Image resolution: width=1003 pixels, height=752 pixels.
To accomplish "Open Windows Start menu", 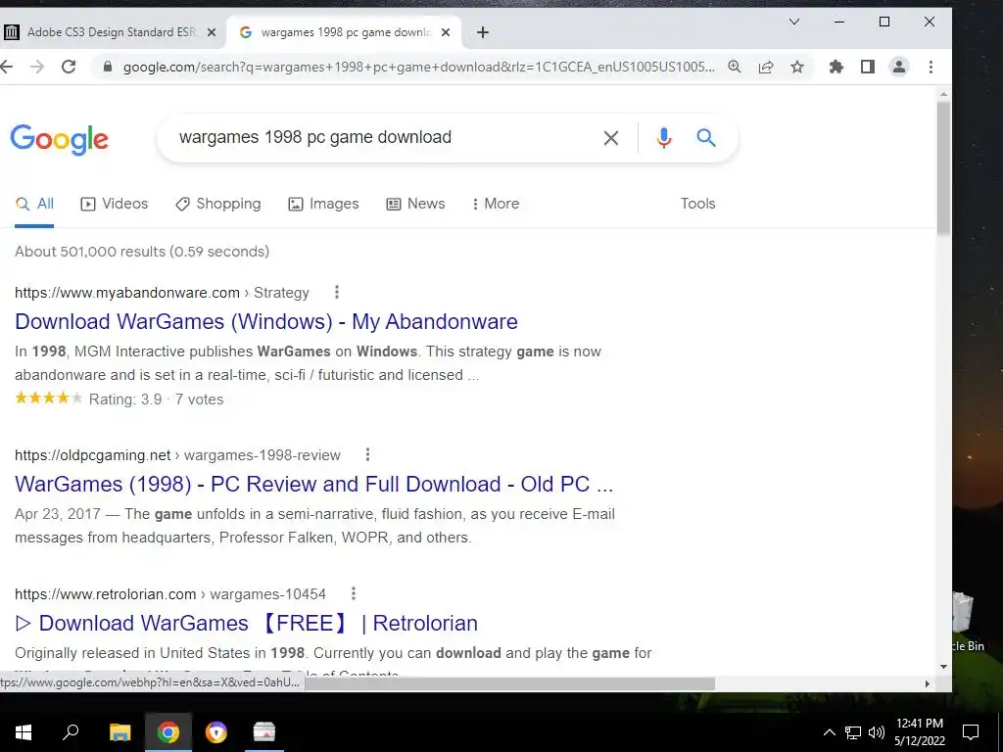I will (x=24, y=732).
